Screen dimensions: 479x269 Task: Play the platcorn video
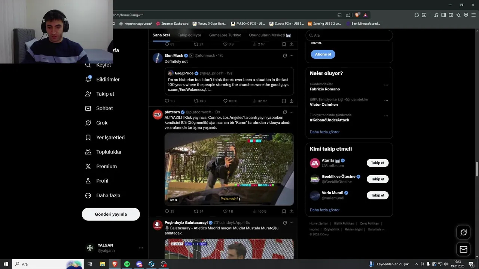pyautogui.click(x=229, y=169)
